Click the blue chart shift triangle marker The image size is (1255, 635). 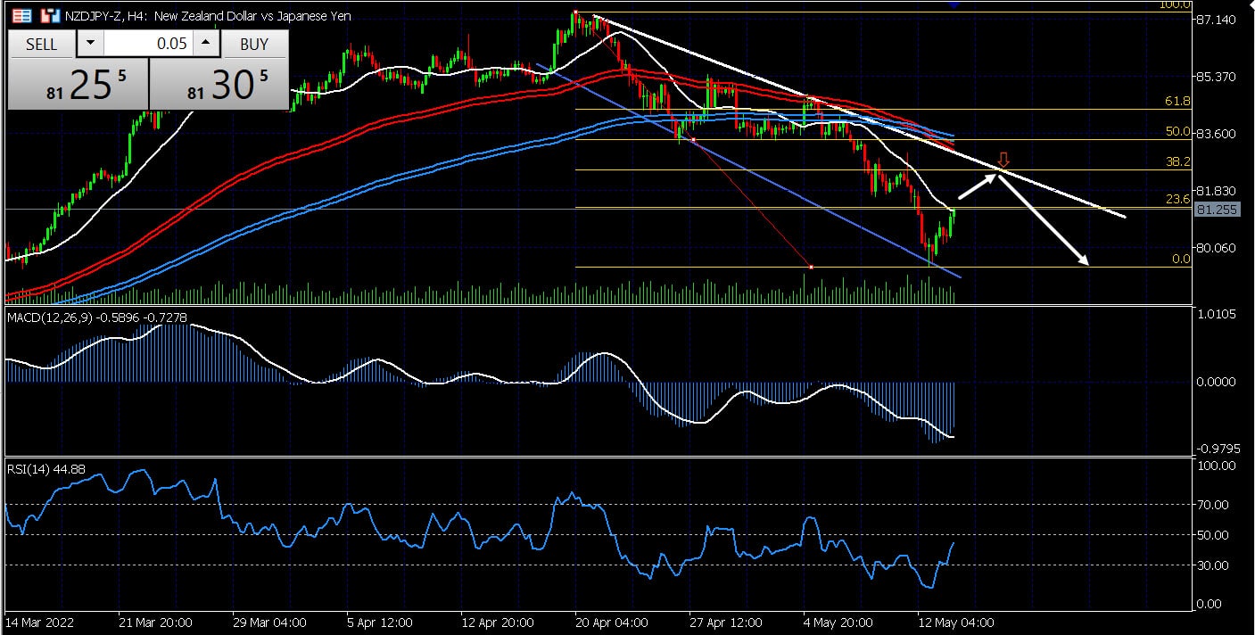[954, 4]
